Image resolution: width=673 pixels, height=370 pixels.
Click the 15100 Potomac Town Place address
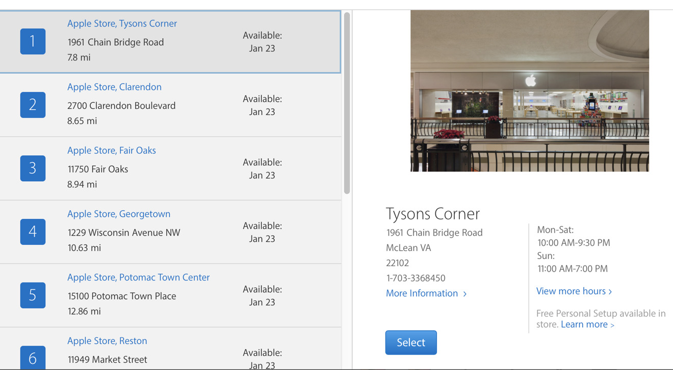(122, 296)
